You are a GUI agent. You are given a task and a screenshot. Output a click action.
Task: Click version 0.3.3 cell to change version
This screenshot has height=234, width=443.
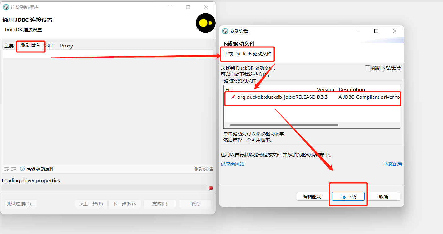pyautogui.click(x=322, y=97)
